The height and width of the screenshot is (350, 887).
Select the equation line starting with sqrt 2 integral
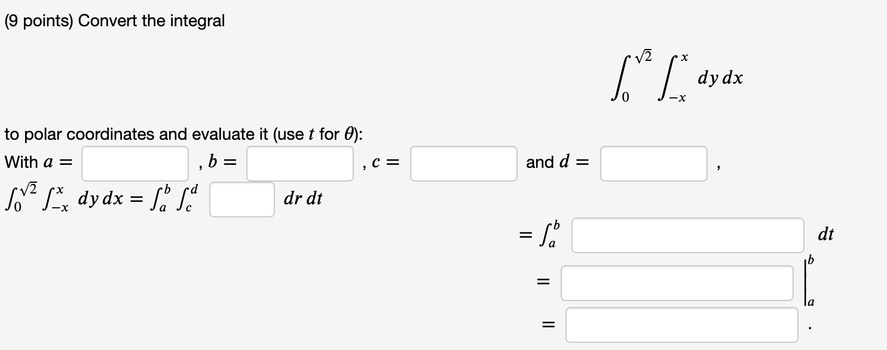[102, 197]
